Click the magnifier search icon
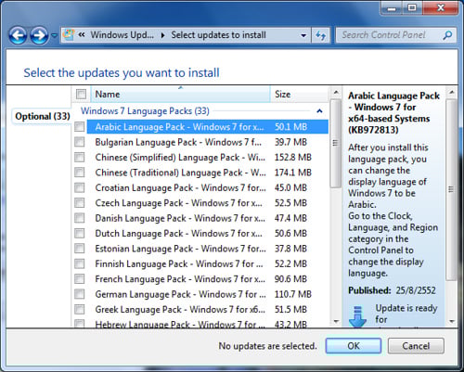Screen dimensions: 464x372 [447, 35]
